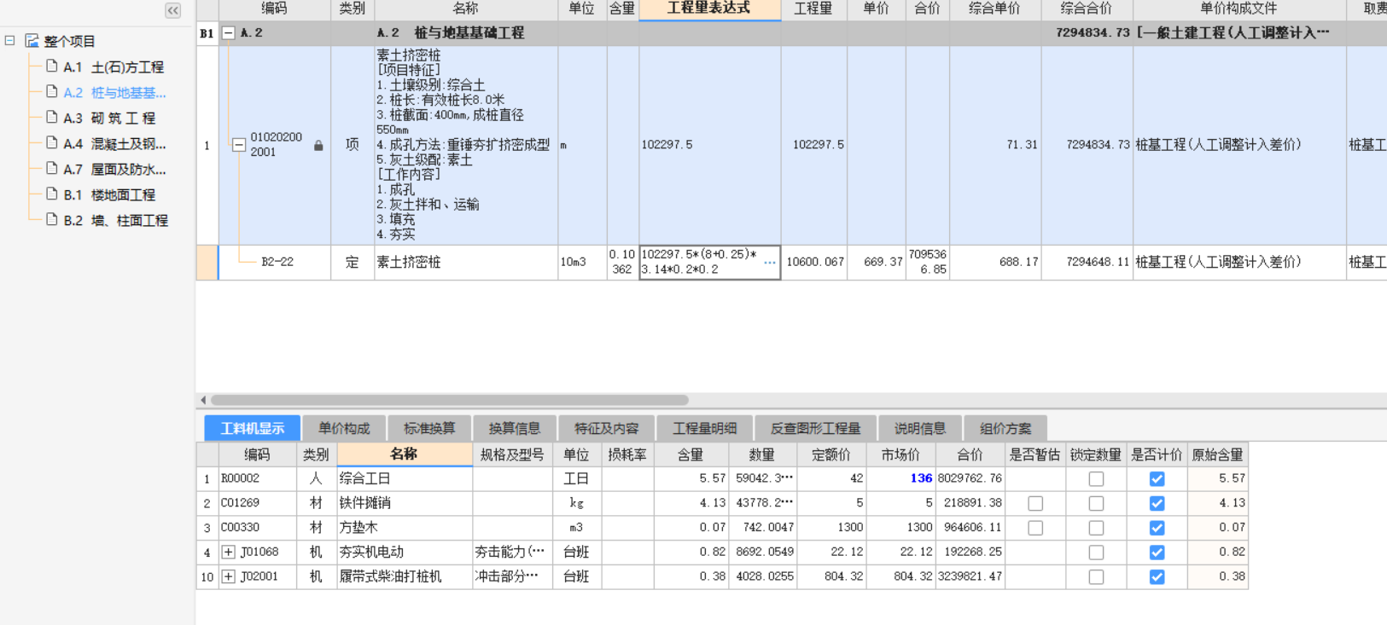1387x625 pixels.
Task: Expand the J02001 履带式柴油打桩机 row
Action: tap(228, 577)
